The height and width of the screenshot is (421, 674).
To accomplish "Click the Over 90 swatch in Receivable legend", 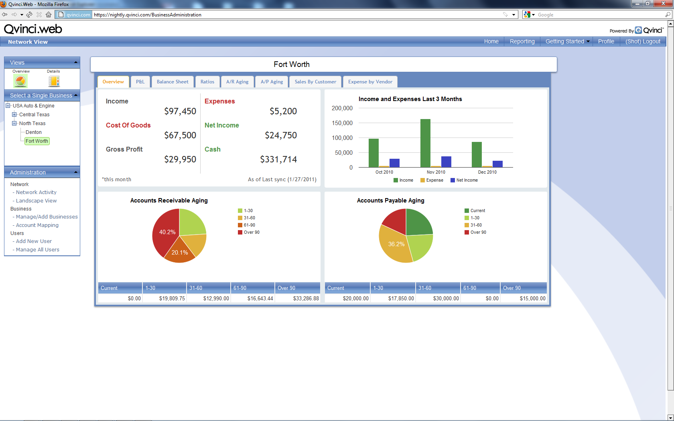I will 240,233.
